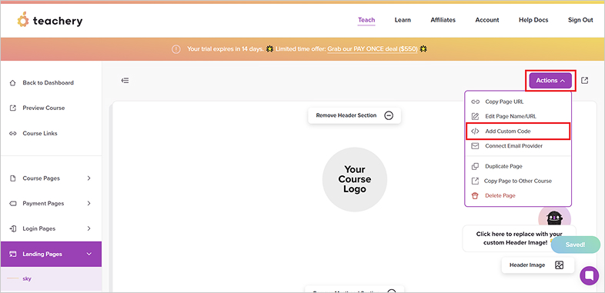
Task: Click the external-link icon beside Preview Course
Action: (x=13, y=108)
